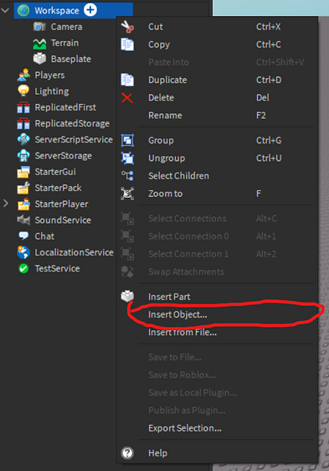
Task: Click the Group icon in context menu
Action: pyautogui.click(x=127, y=140)
